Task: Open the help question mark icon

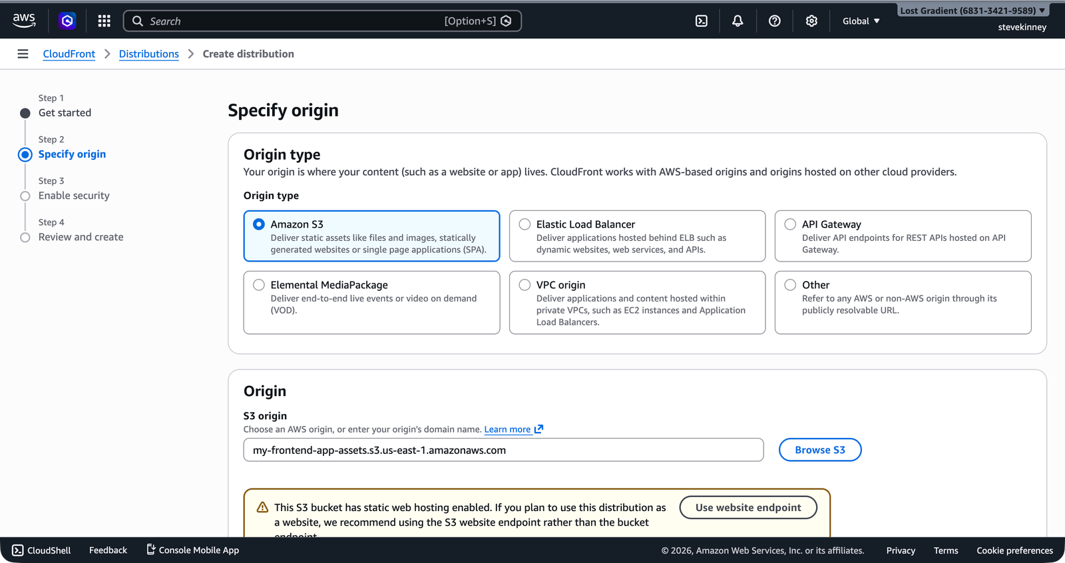Action: pyautogui.click(x=775, y=21)
